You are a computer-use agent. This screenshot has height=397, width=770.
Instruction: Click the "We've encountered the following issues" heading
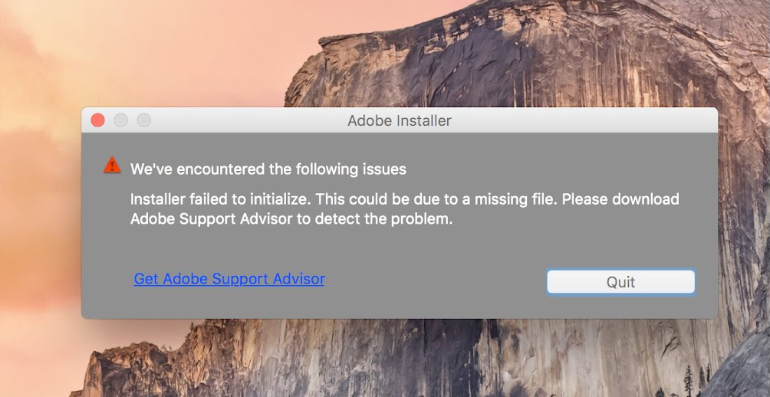tap(268, 169)
